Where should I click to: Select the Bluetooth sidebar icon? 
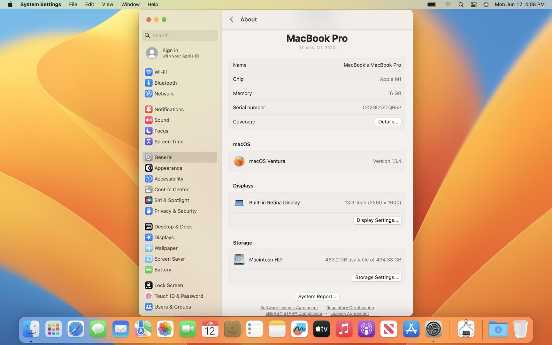149,83
